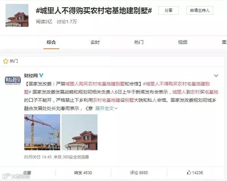This screenshot has width=227, height=181.
Task: Switch to the 综合 tab
Action: [x=51, y=42]
